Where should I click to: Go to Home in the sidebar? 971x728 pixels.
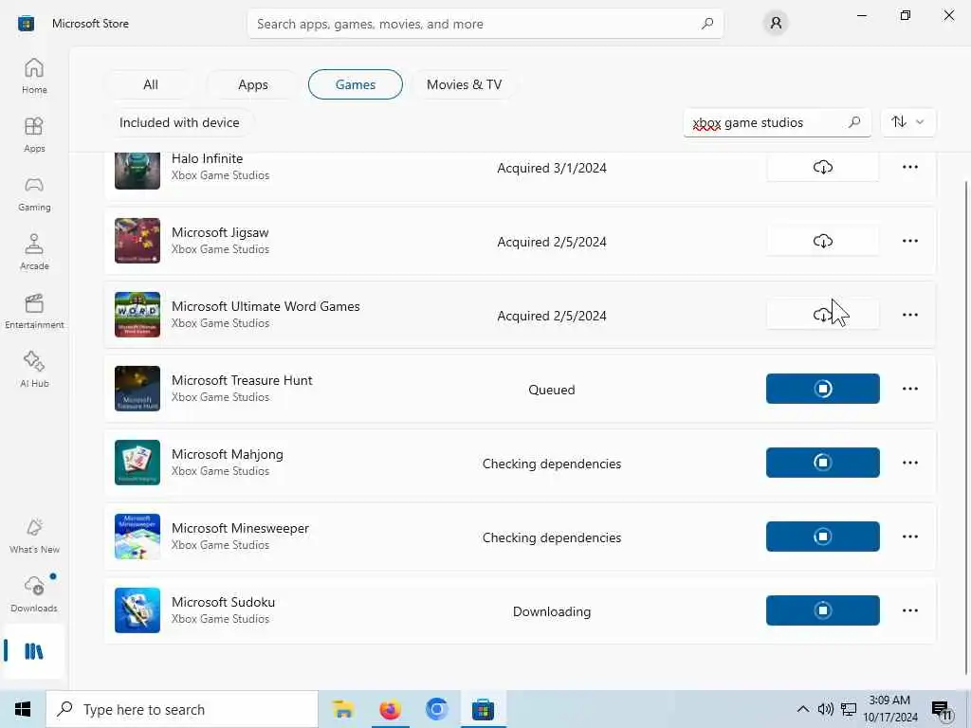coord(34,76)
